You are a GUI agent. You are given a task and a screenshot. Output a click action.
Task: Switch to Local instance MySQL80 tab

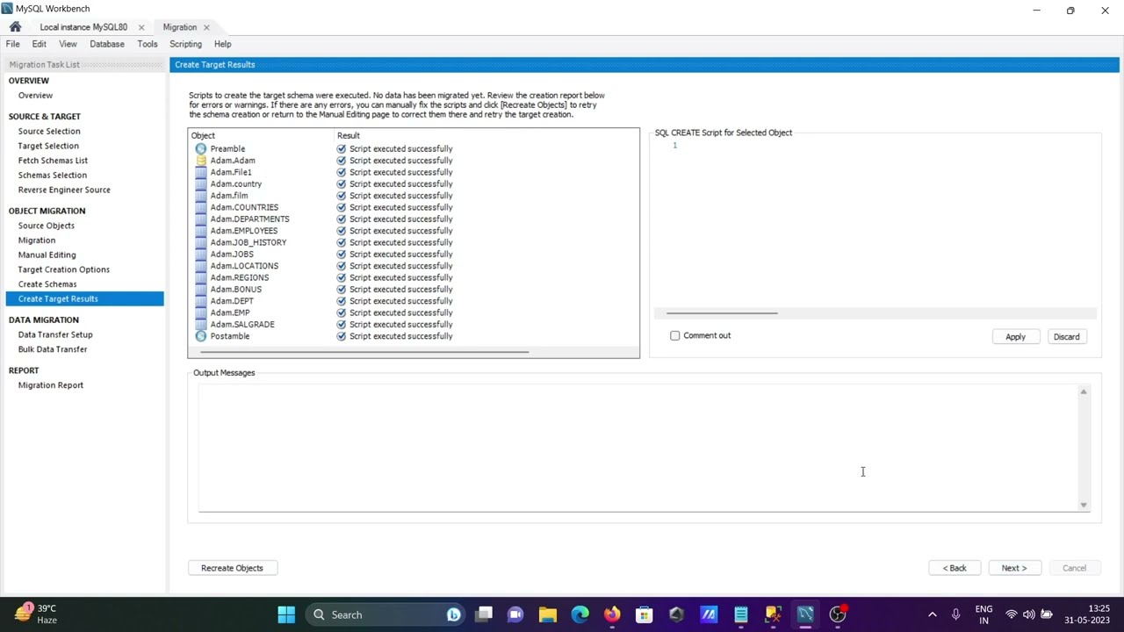click(x=83, y=27)
